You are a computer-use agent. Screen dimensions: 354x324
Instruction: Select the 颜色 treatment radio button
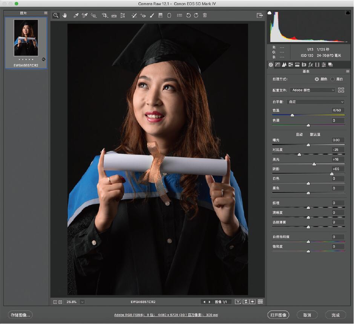317,79
